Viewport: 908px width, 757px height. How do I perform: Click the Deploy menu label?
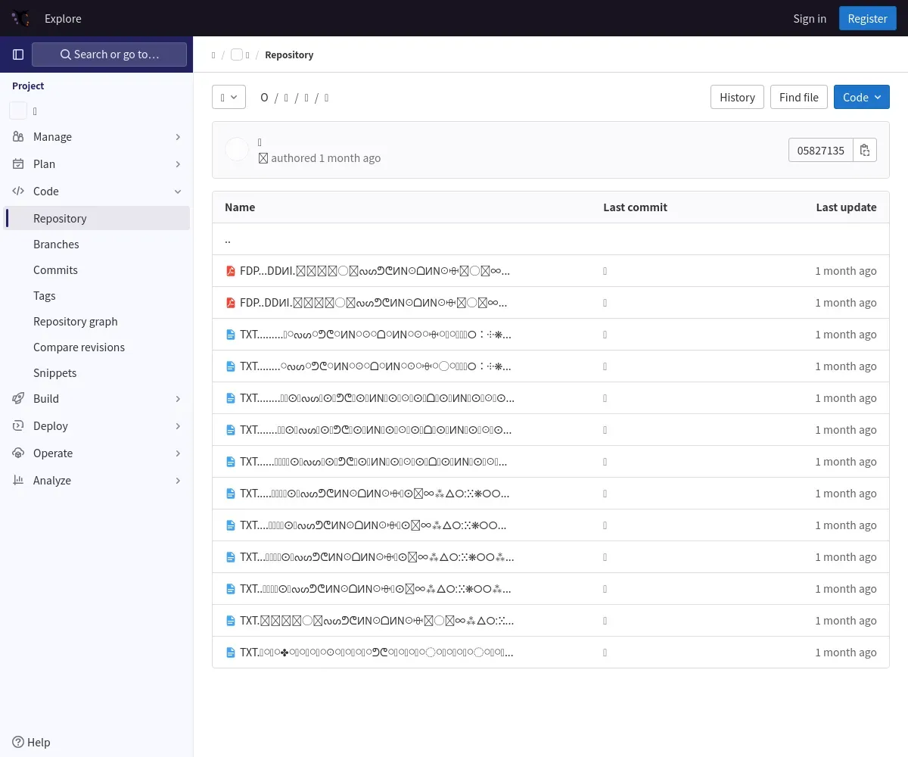coord(51,425)
